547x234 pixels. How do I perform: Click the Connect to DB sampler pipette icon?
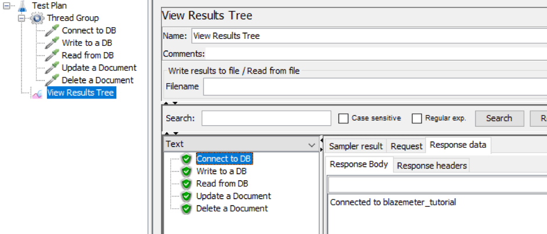click(x=52, y=31)
